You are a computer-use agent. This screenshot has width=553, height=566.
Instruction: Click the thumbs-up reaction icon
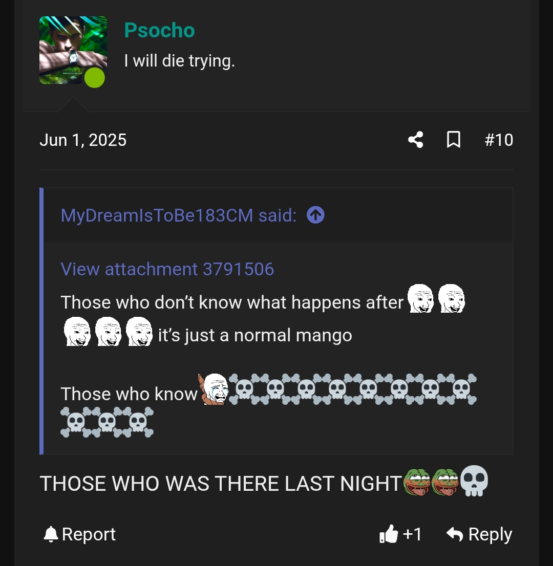coord(388,534)
